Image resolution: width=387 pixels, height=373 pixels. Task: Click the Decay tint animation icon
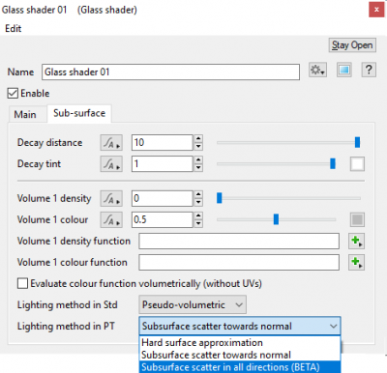tap(111, 164)
